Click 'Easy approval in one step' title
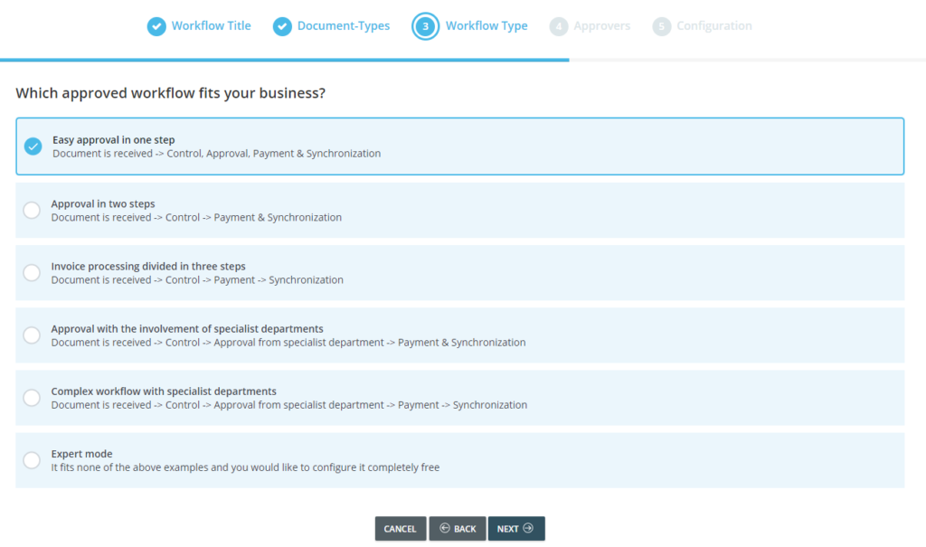 click(113, 140)
